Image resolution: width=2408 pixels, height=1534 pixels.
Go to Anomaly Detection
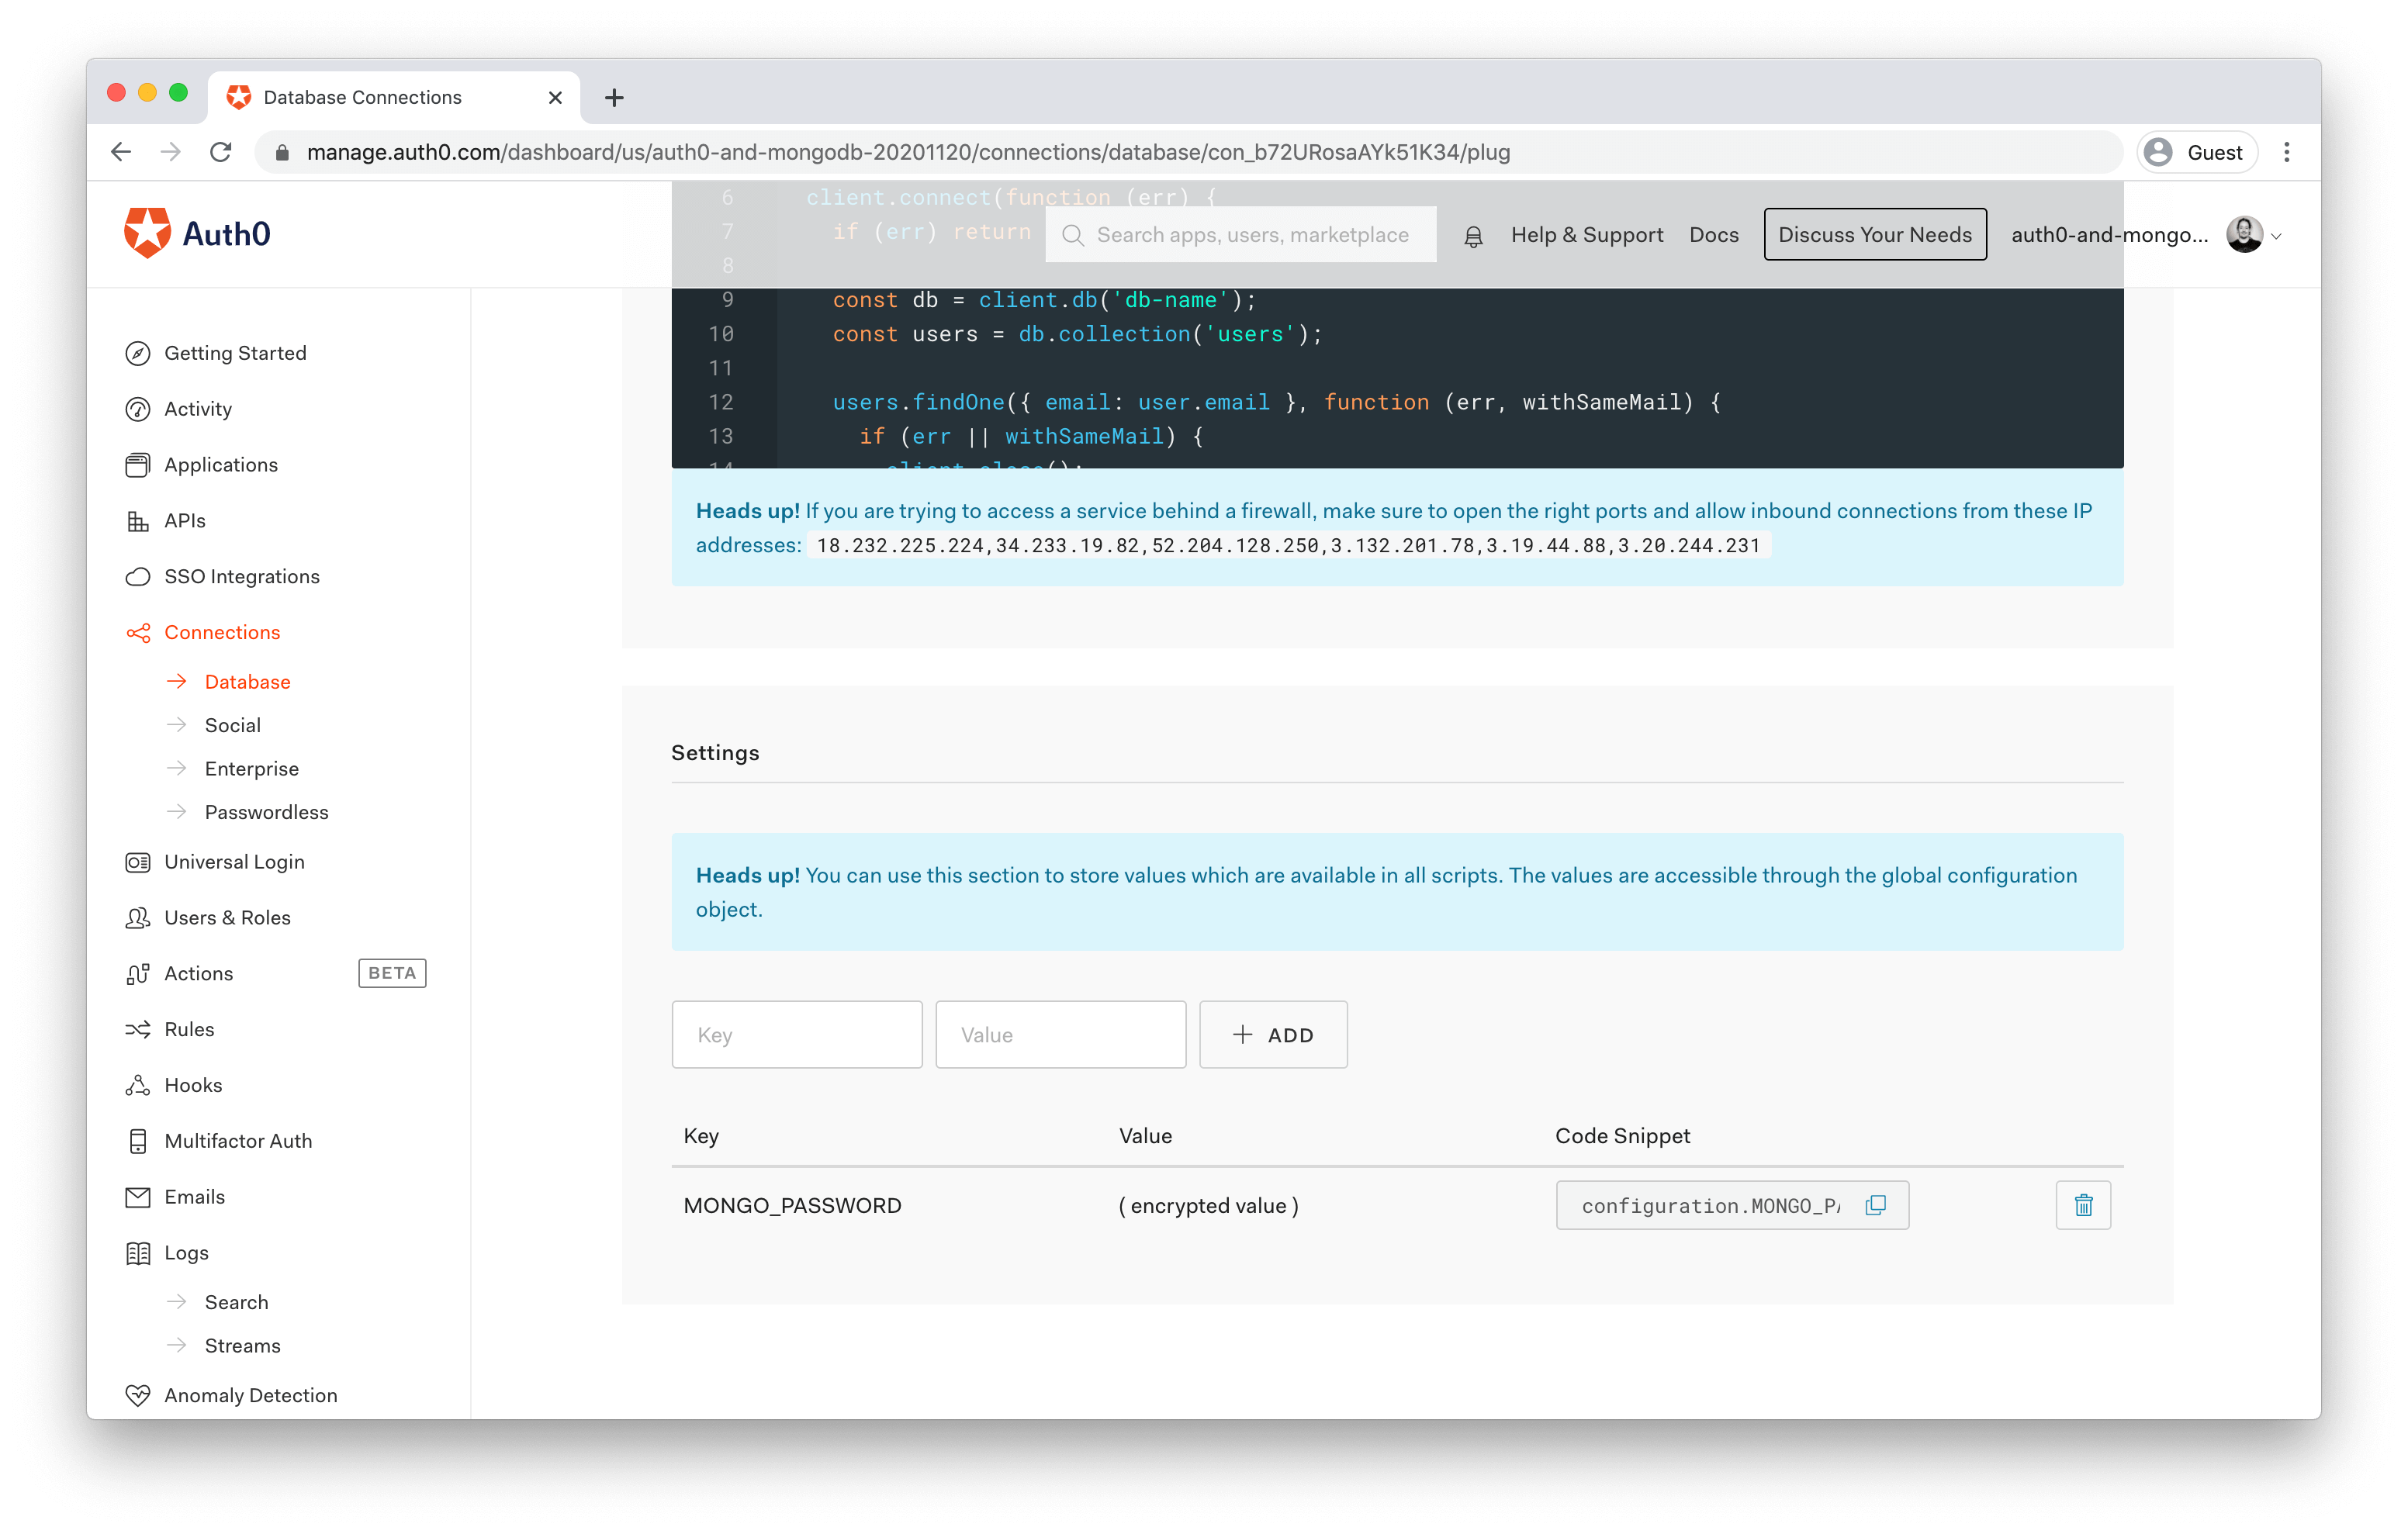coord(250,1395)
